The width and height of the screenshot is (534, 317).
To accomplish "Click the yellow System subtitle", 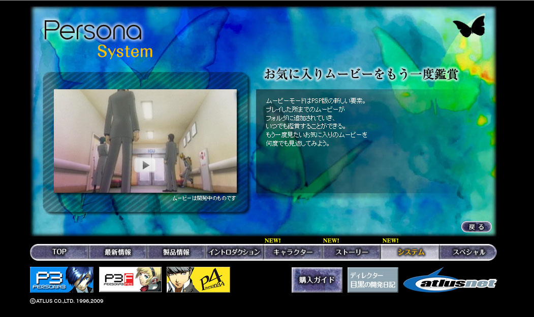I will [x=125, y=52].
